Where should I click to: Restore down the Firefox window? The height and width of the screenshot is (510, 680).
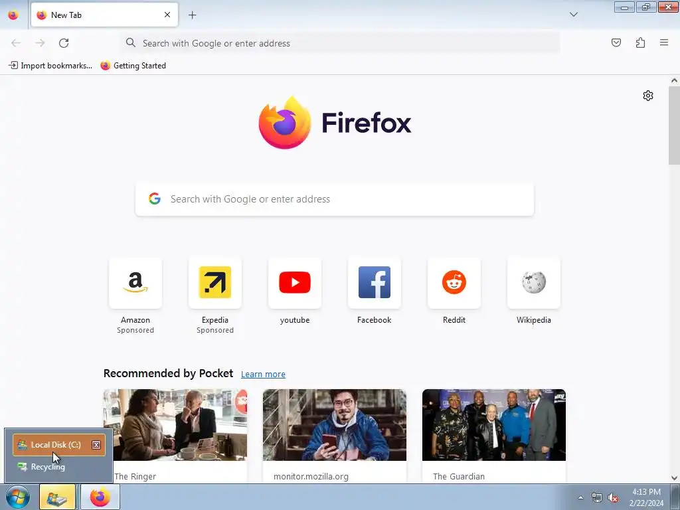pyautogui.click(x=645, y=7)
